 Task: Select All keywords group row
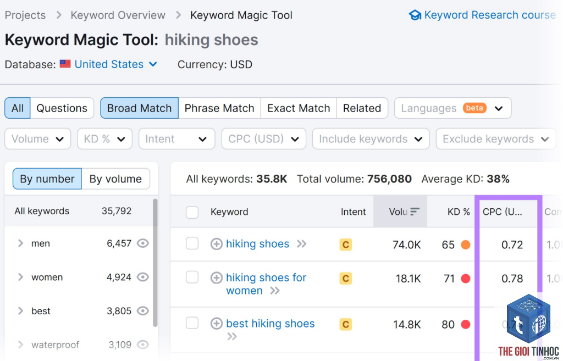pos(79,211)
